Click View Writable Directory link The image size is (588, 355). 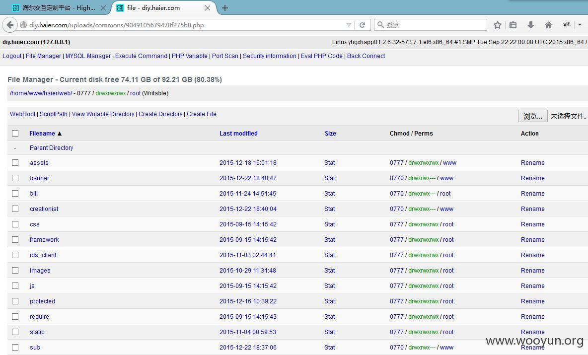pyautogui.click(x=103, y=114)
